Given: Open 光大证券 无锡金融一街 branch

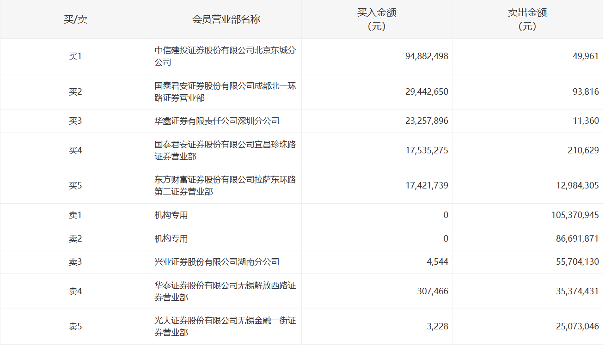Looking at the screenshot, I should [x=225, y=327].
